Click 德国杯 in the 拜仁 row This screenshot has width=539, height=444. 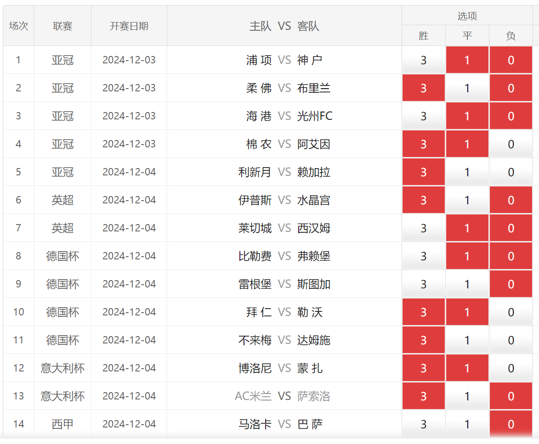(x=62, y=312)
